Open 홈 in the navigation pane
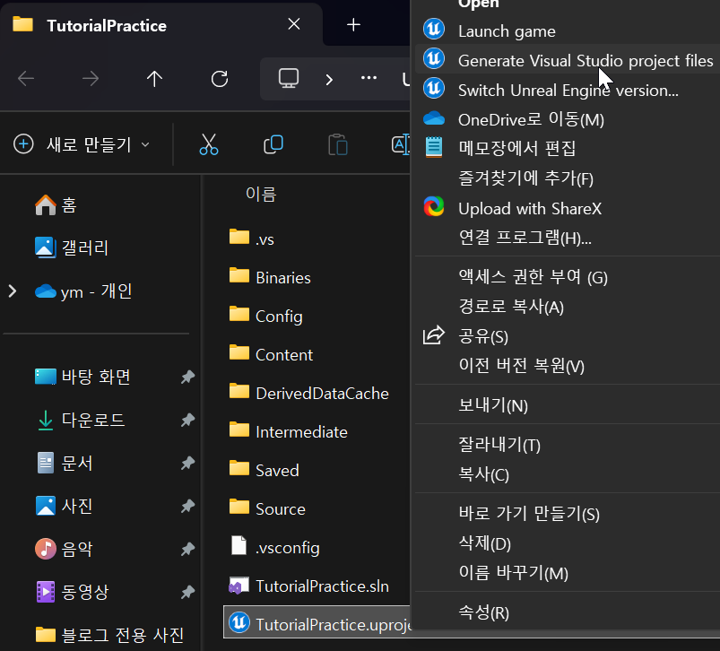The image size is (720, 651). (x=56, y=204)
